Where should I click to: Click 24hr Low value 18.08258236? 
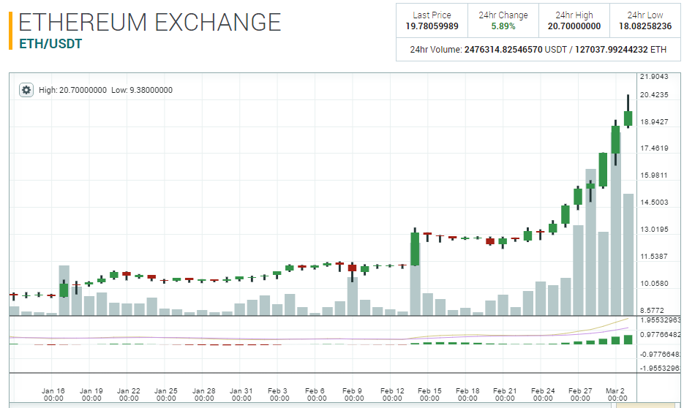pyautogui.click(x=645, y=26)
